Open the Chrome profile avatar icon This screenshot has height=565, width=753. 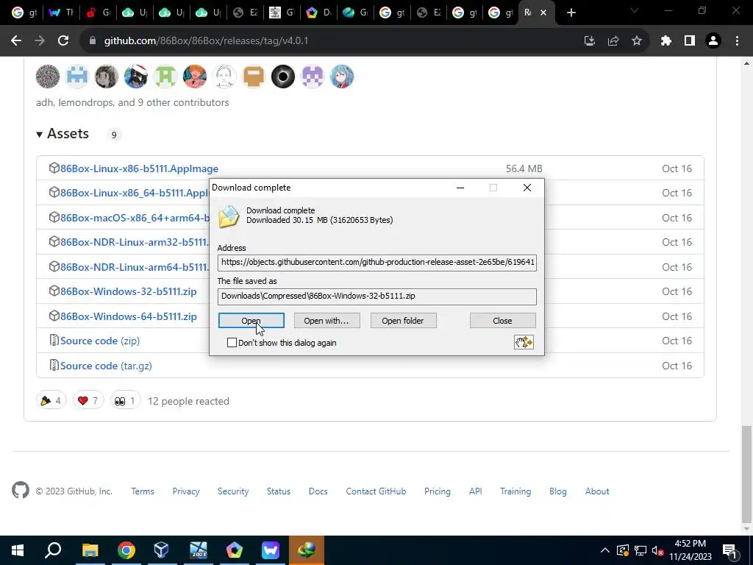coord(713,41)
